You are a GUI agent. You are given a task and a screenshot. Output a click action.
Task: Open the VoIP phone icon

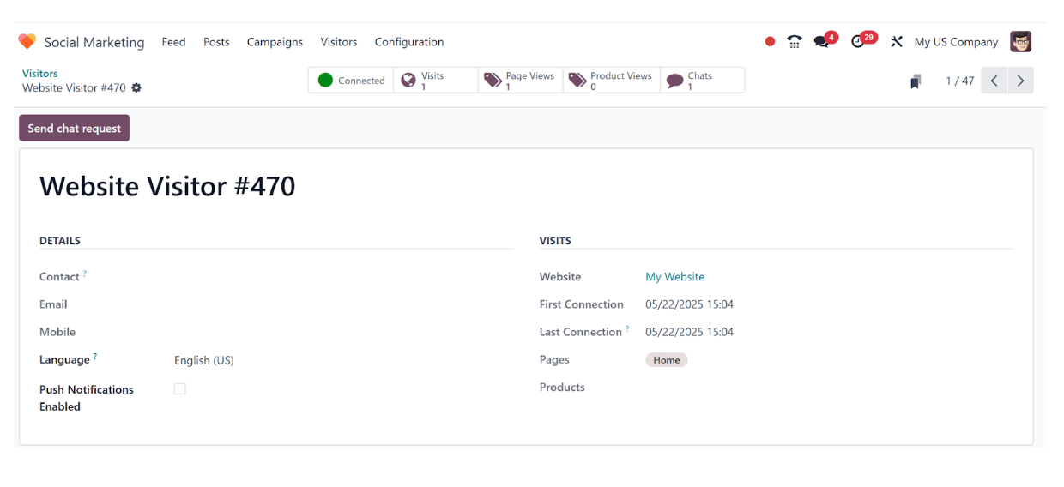[795, 41]
